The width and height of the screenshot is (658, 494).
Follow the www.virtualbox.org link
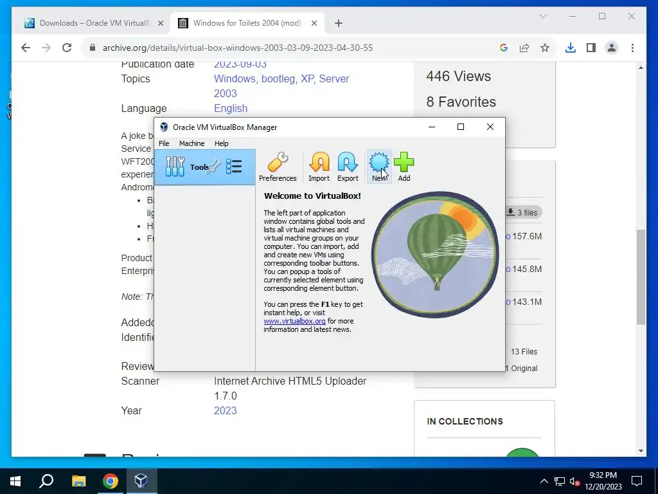coord(294,321)
